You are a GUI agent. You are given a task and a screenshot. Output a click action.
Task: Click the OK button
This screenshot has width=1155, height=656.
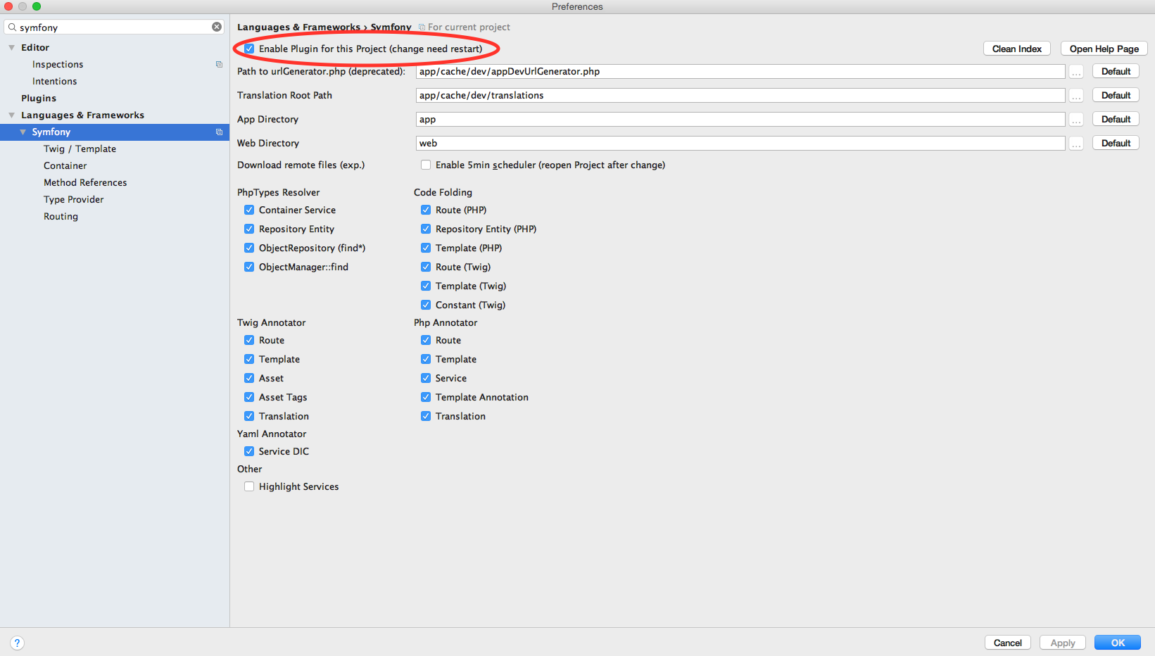coord(1118,643)
